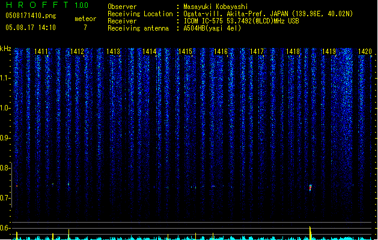Click the tallest yellow power spike under the 1418 echo
Screen dimensions: 378x240
tap(310, 233)
